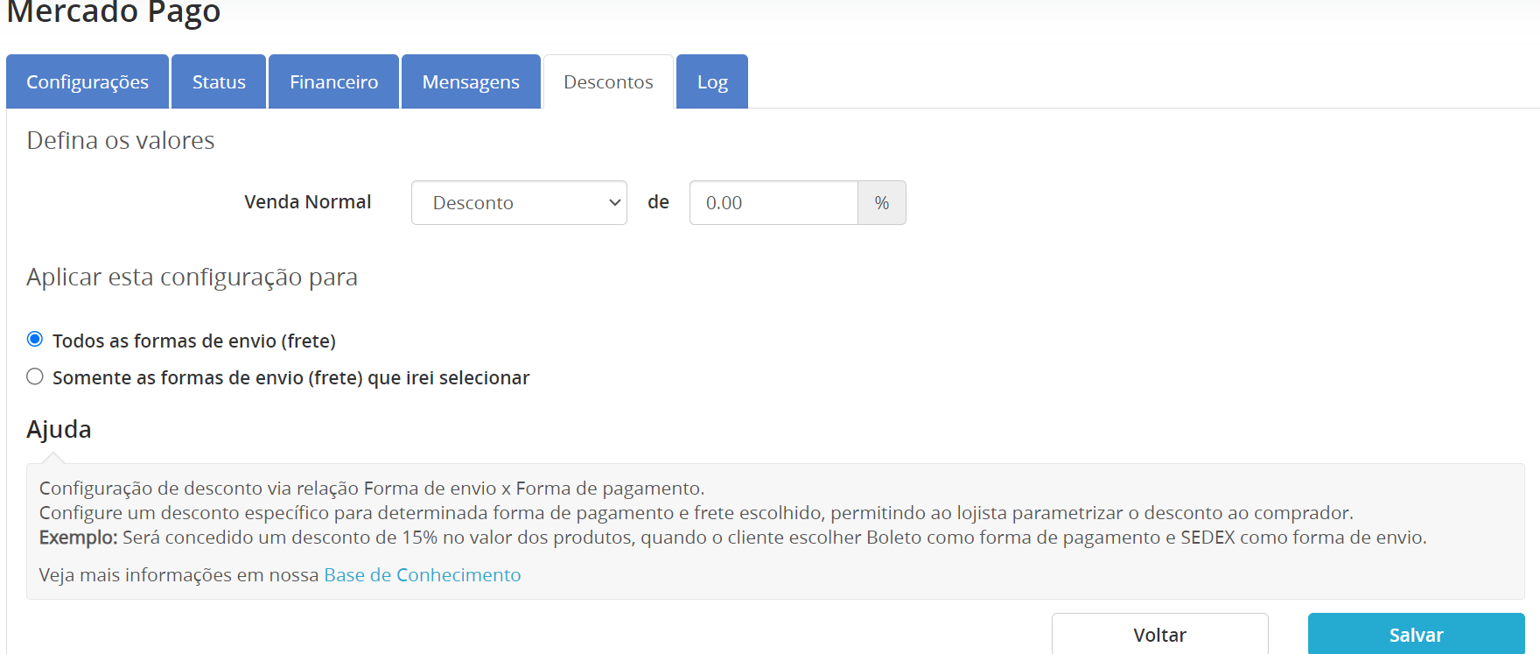The width and height of the screenshot is (1540, 654).
Task: Select the Descontos tab
Action: (608, 81)
